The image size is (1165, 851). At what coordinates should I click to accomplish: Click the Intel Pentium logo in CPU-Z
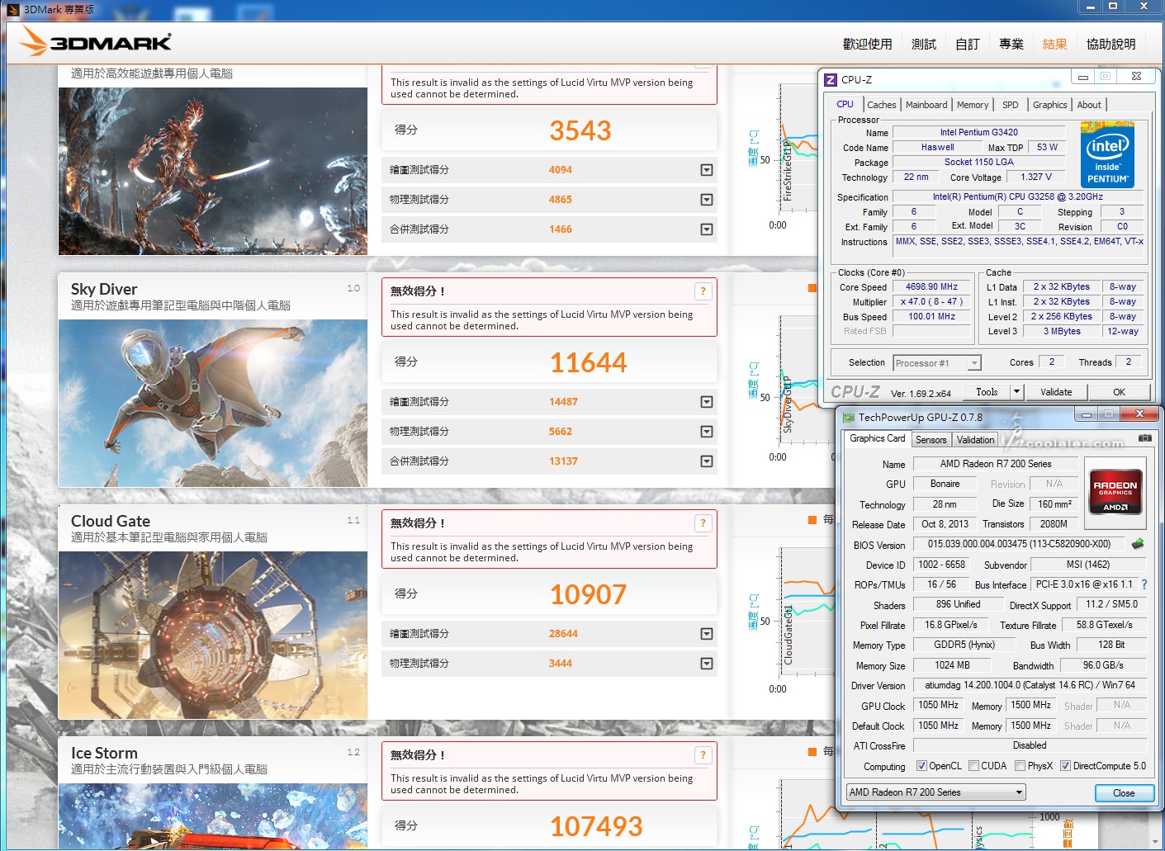tap(1107, 156)
